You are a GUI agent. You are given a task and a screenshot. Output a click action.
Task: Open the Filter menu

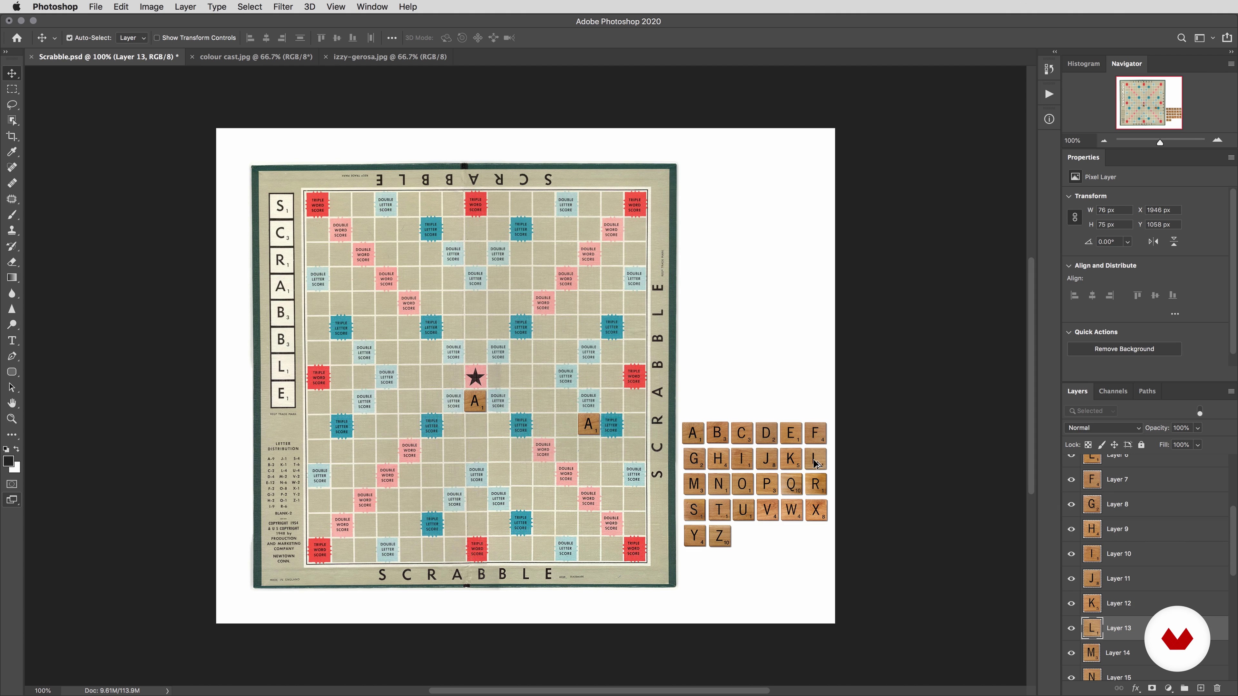pos(283,7)
